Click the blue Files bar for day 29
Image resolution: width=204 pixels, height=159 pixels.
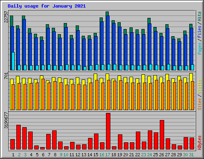point(180,54)
